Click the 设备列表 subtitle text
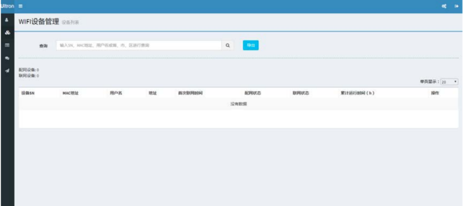463x206 pixels. pyautogui.click(x=71, y=23)
